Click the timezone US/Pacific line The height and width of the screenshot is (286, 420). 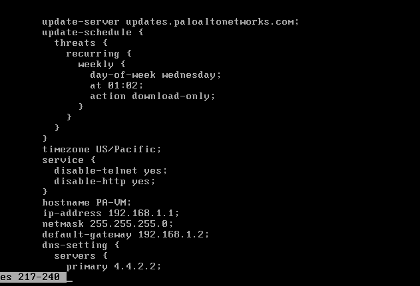tap(102, 149)
